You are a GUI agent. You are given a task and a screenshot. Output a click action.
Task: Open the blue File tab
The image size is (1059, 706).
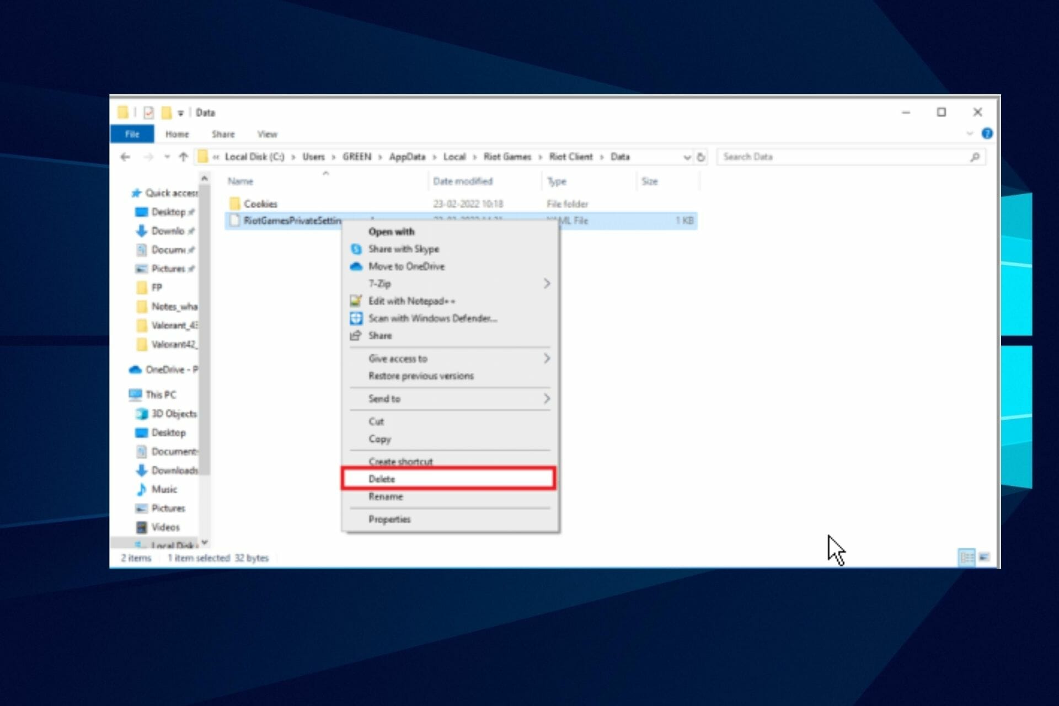tap(132, 134)
